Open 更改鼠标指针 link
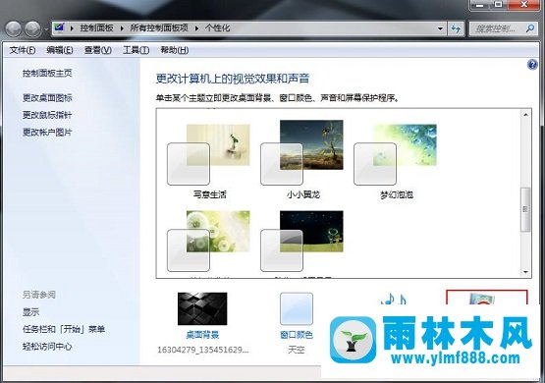Screen dimensions: 545x383 click(47, 115)
